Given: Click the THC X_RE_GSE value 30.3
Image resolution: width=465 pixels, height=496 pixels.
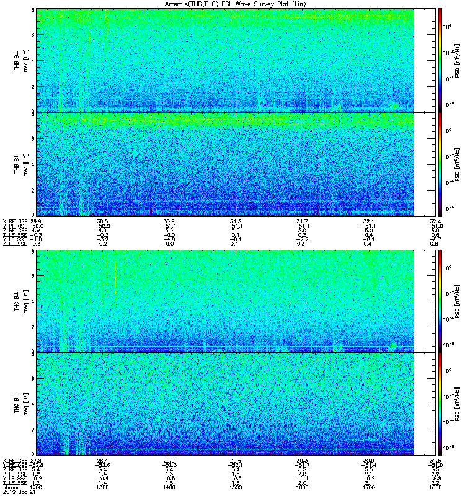Looking at the screenshot, I should point(303,461).
